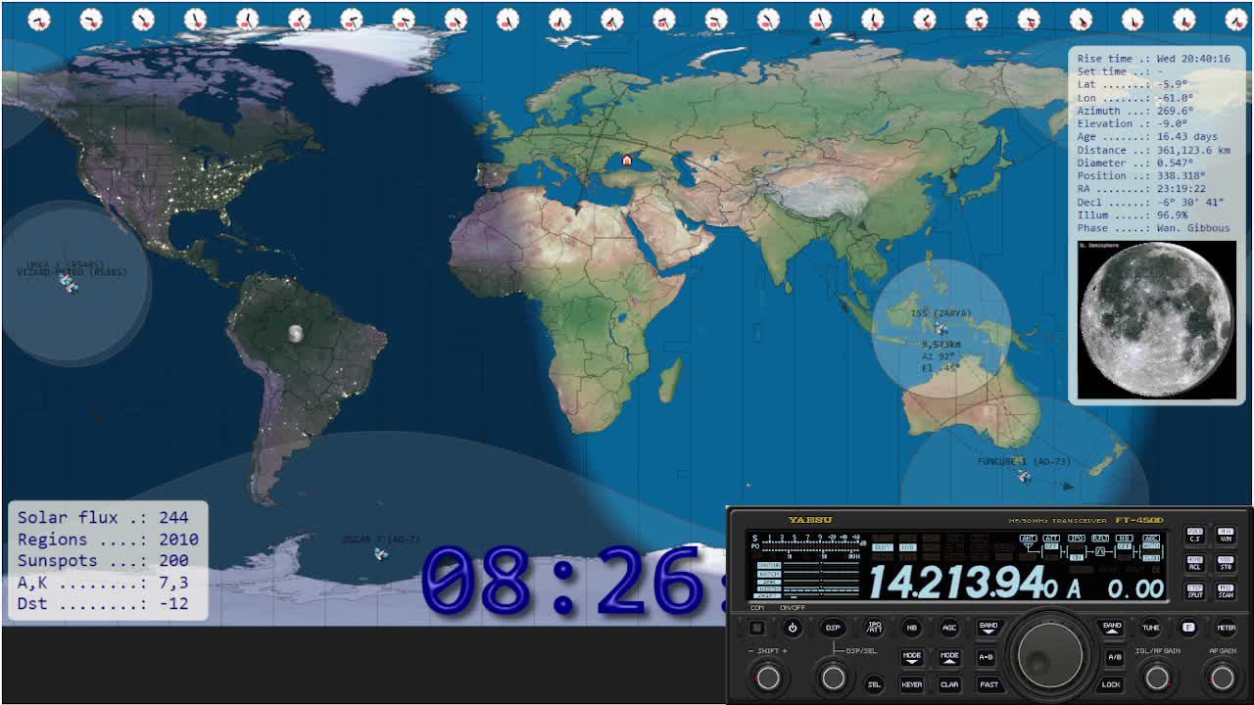The height and width of the screenshot is (705, 1254).
Task: Toggle the radio power ON/OFF button
Action: coord(793,628)
